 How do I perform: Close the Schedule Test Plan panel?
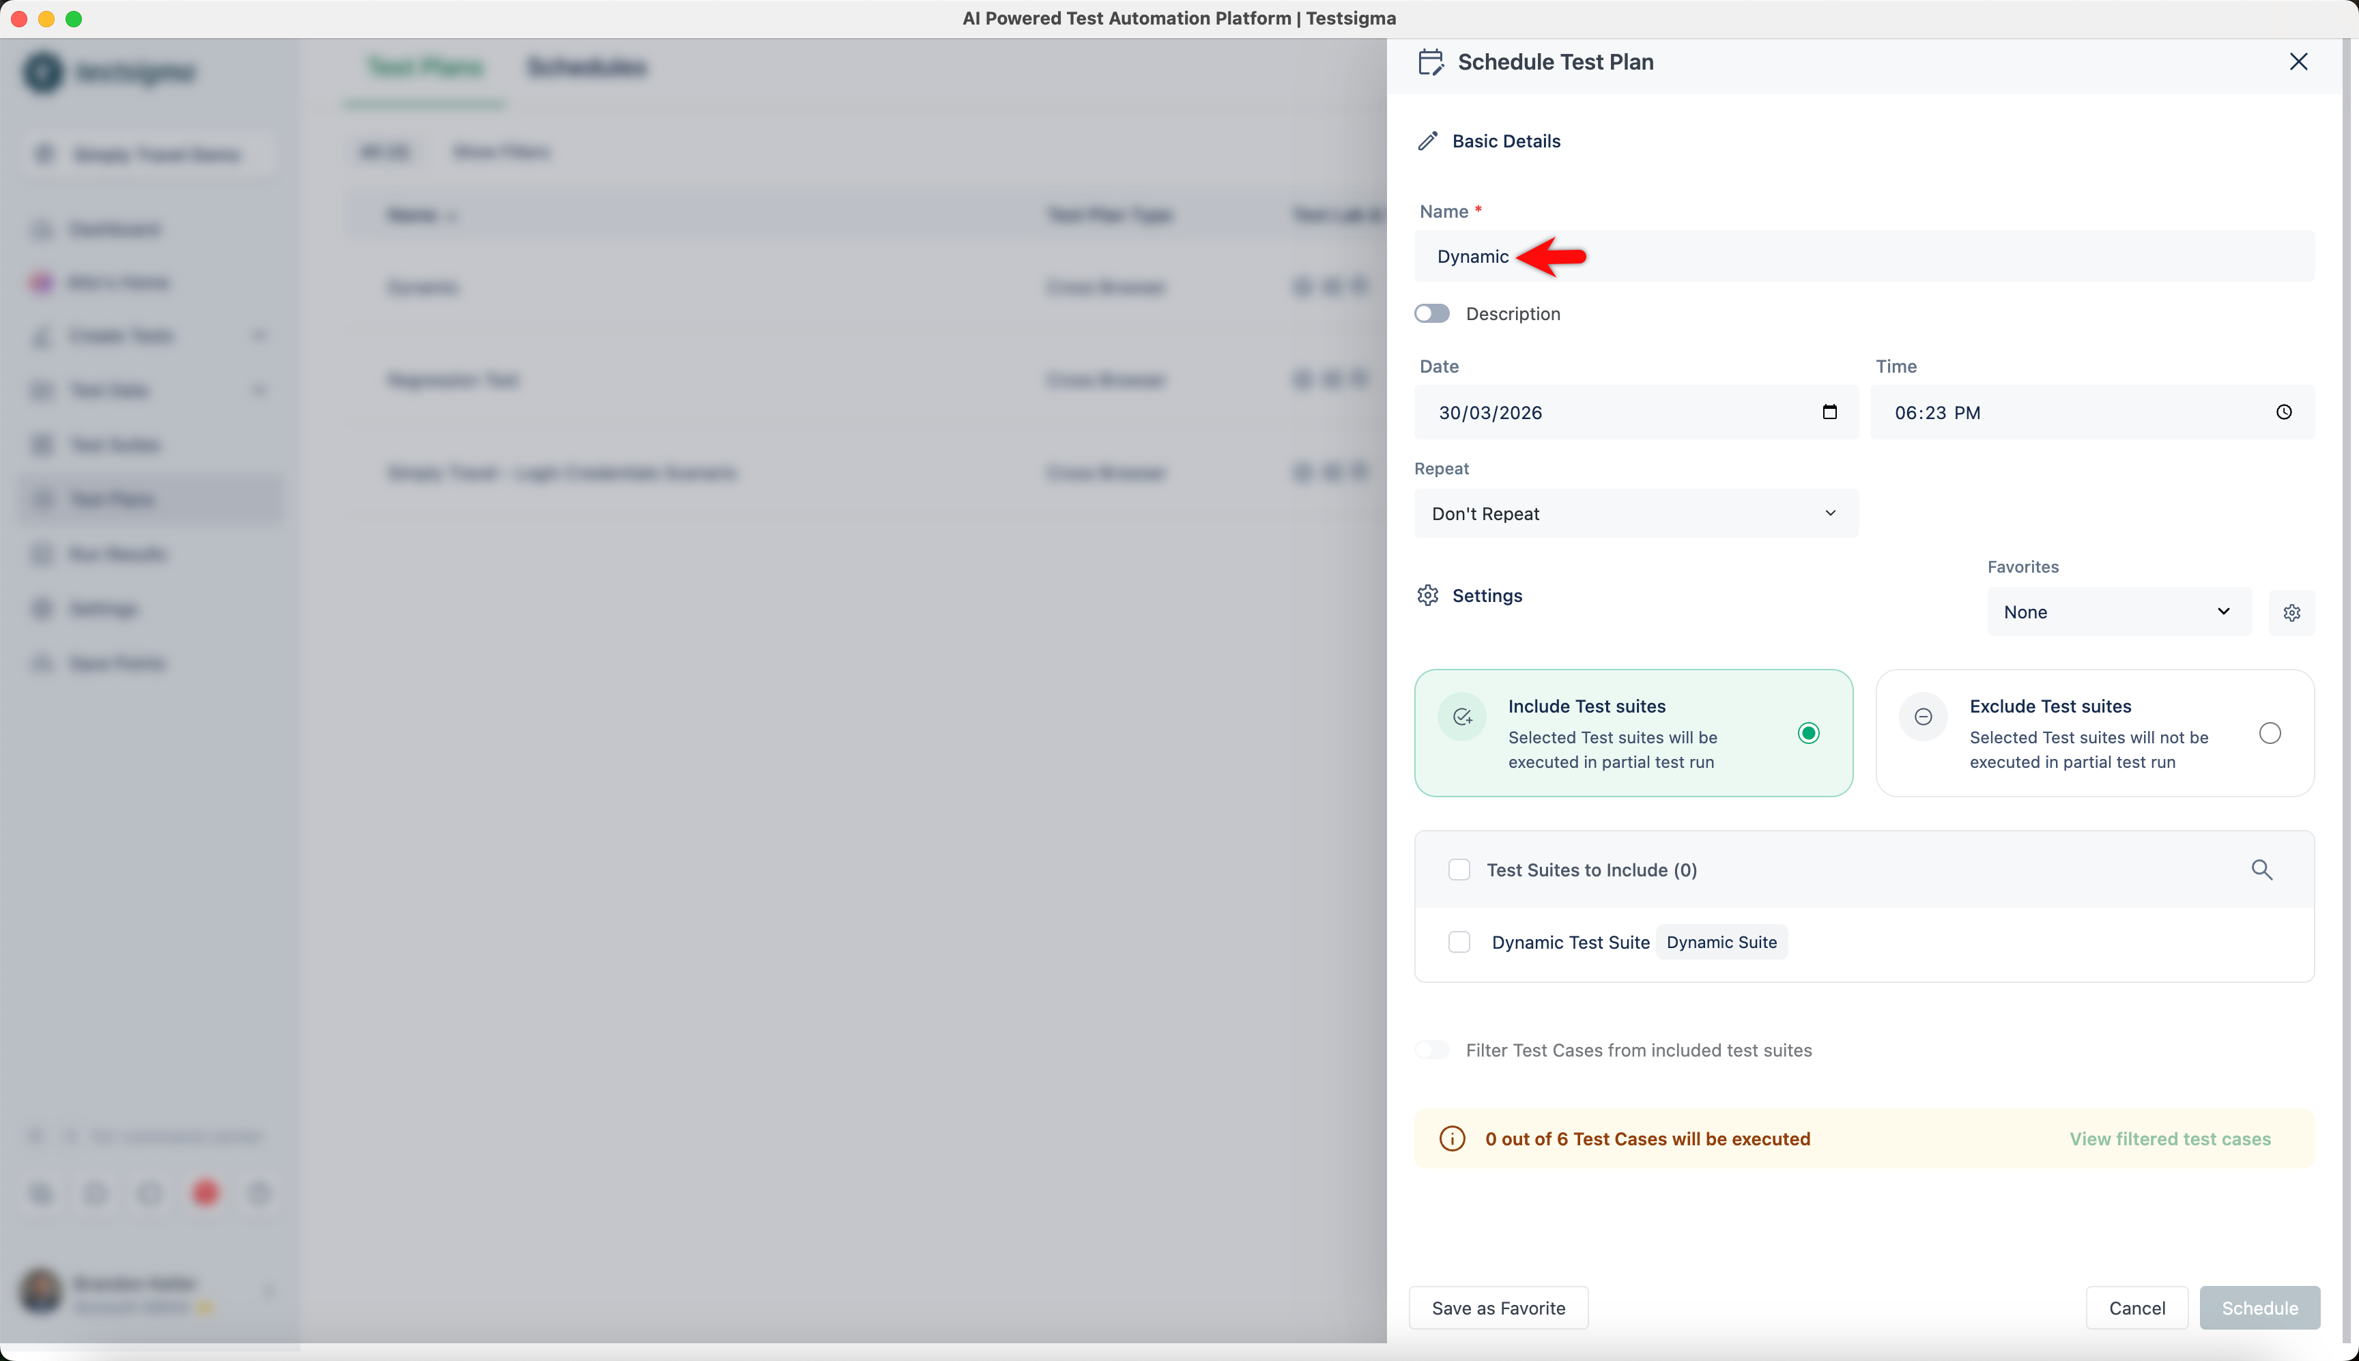click(2298, 61)
